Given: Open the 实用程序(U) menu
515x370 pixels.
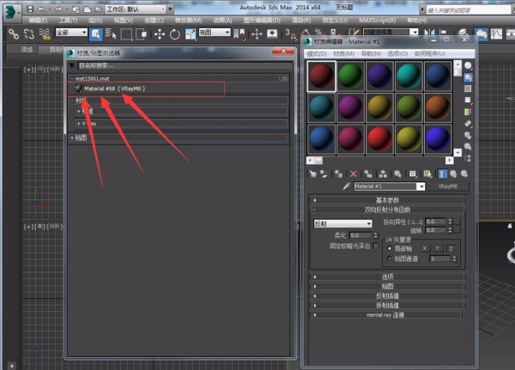Looking at the screenshot, I should tap(430, 53).
